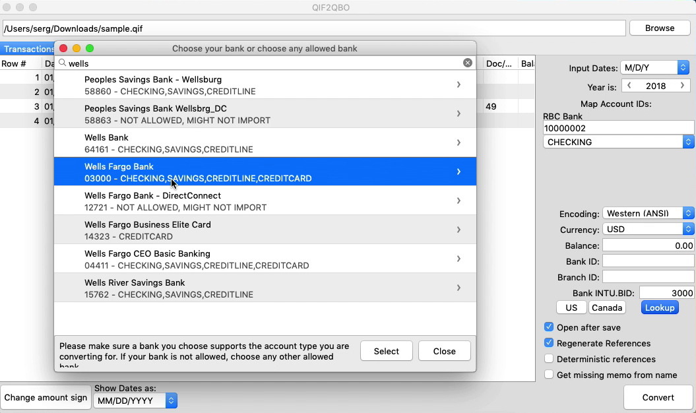Click the Convert button
The image size is (696, 413).
(x=658, y=397)
